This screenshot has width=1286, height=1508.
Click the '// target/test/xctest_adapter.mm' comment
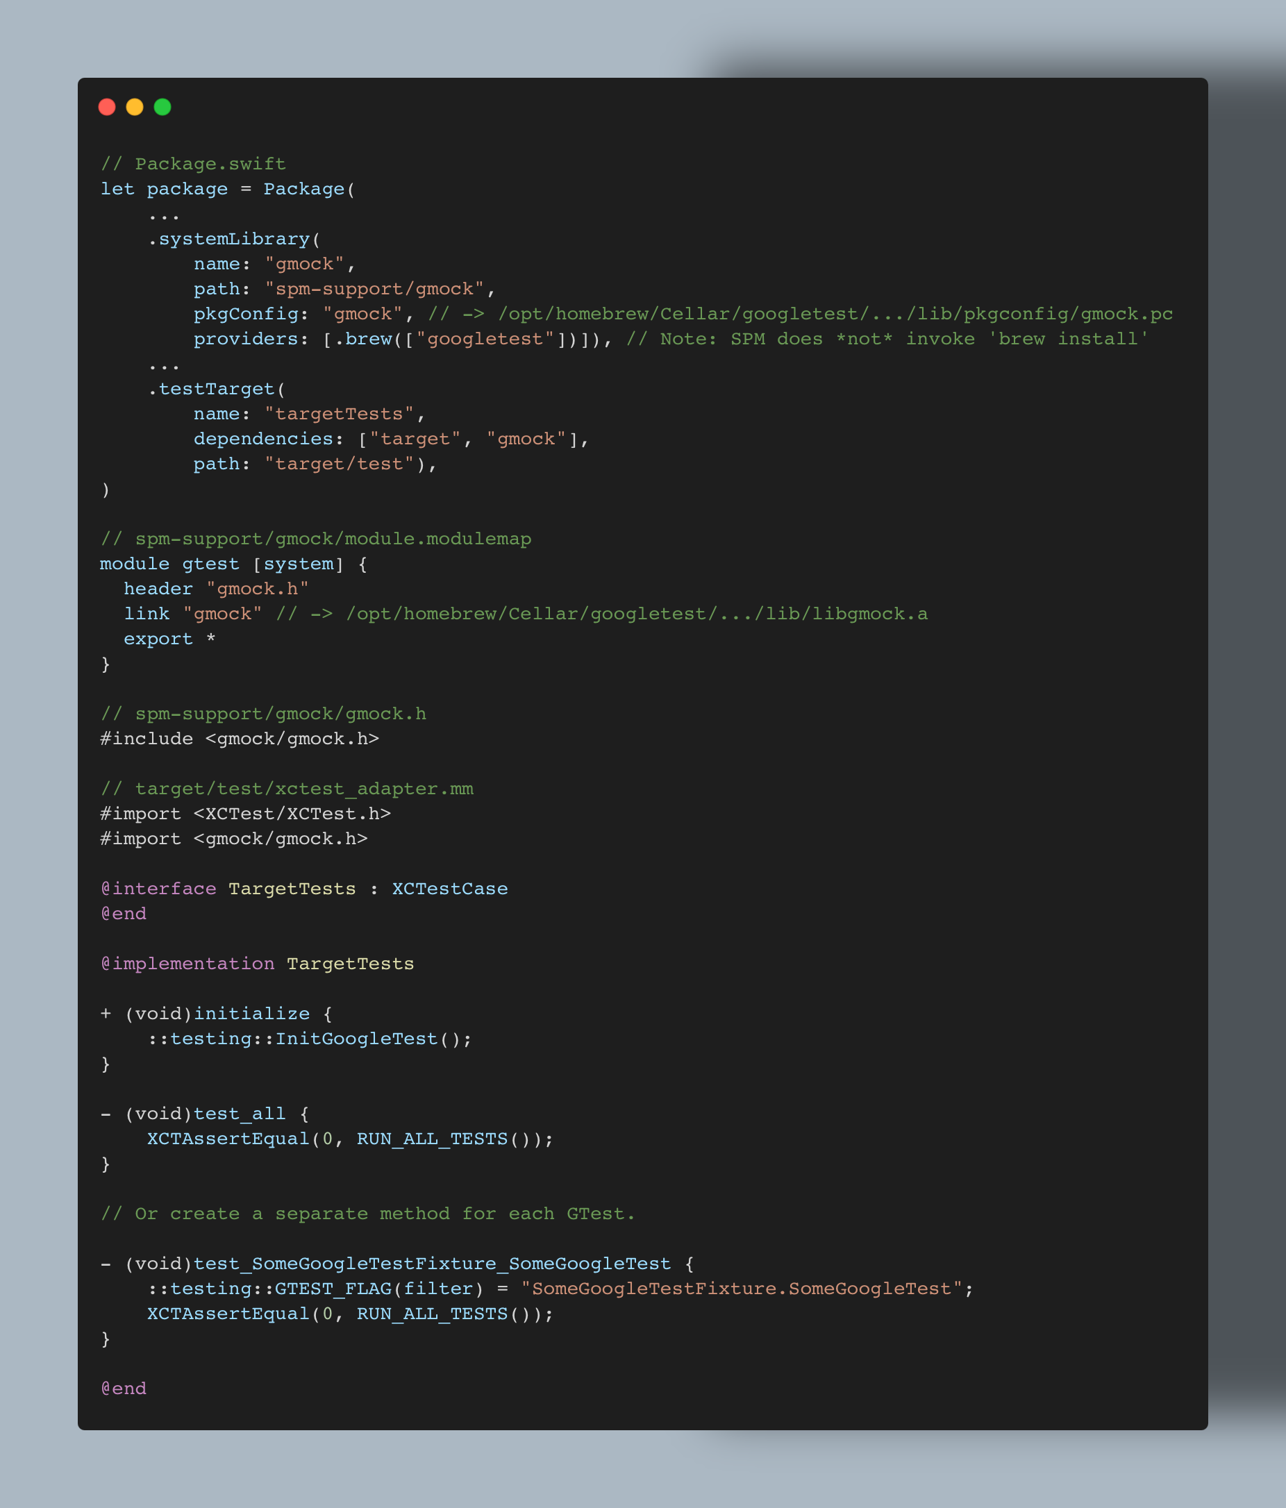click(x=287, y=789)
